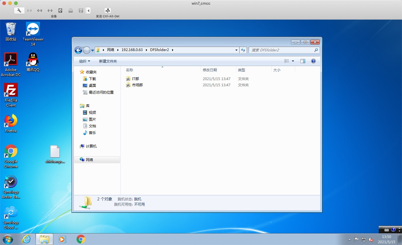Open the 图片 library
This screenshot has width=402, height=245.
(x=92, y=119)
